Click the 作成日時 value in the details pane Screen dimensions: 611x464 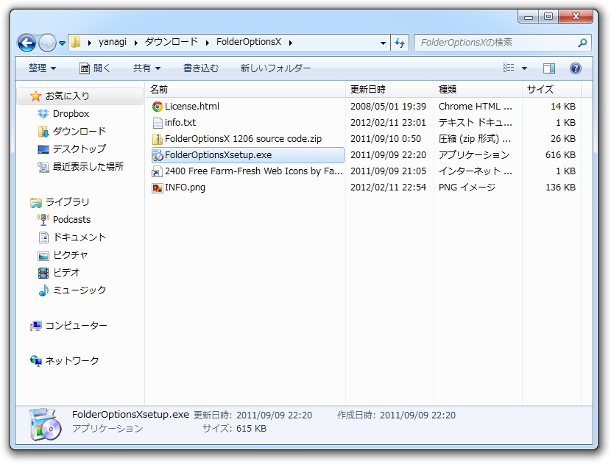click(x=417, y=415)
